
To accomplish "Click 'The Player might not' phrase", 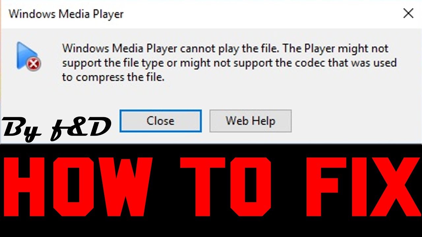I will [336, 49].
